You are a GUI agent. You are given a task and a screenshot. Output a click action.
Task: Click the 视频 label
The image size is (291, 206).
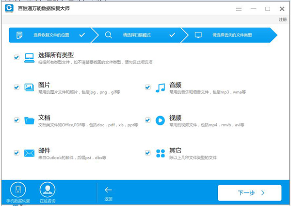click(175, 118)
